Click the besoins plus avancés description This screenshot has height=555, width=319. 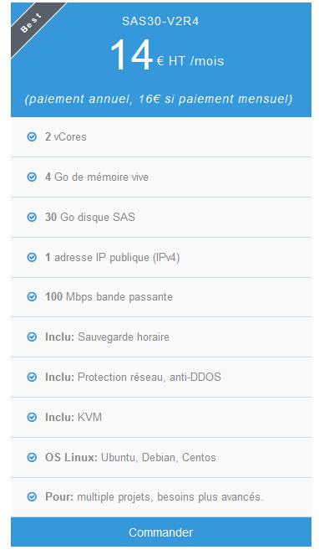pyautogui.click(x=210, y=497)
